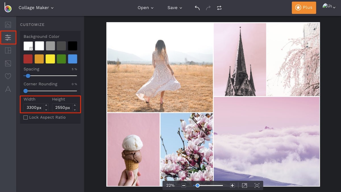Image resolution: width=341 pixels, height=192 pixels.
Task: Enter full screen mode
Action: [257, 185]
